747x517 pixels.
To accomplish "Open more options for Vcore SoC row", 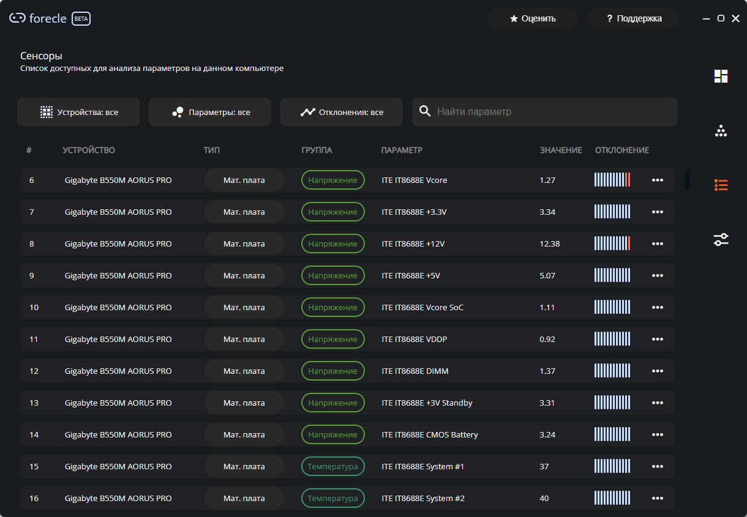I will tap(658, 307).
